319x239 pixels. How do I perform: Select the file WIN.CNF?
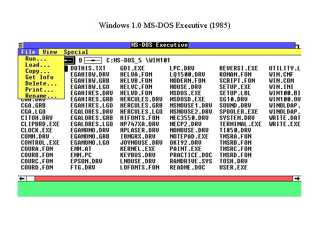281,74
